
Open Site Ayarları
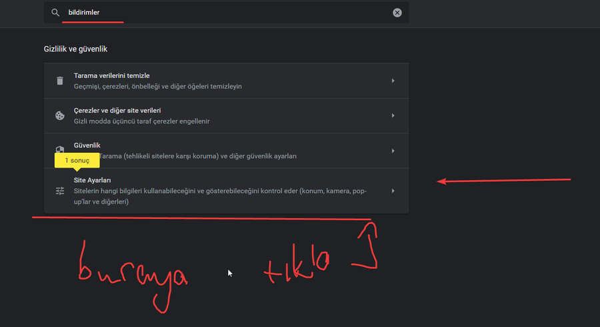point(93,180)
